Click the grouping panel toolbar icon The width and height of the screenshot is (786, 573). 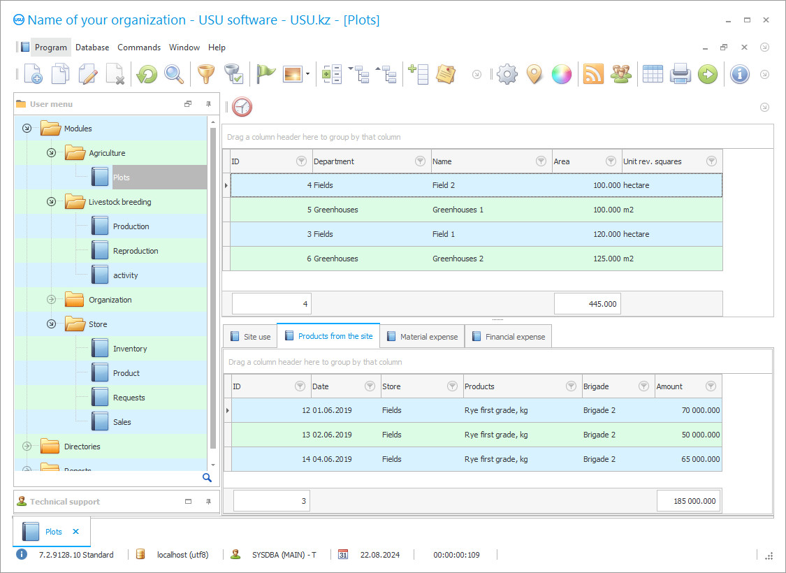(x=331, y=74)
